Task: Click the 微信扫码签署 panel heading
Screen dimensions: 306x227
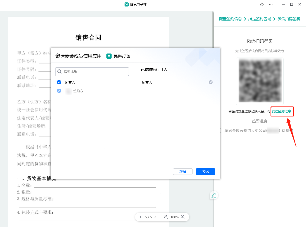Action: [x=259, y=41]
